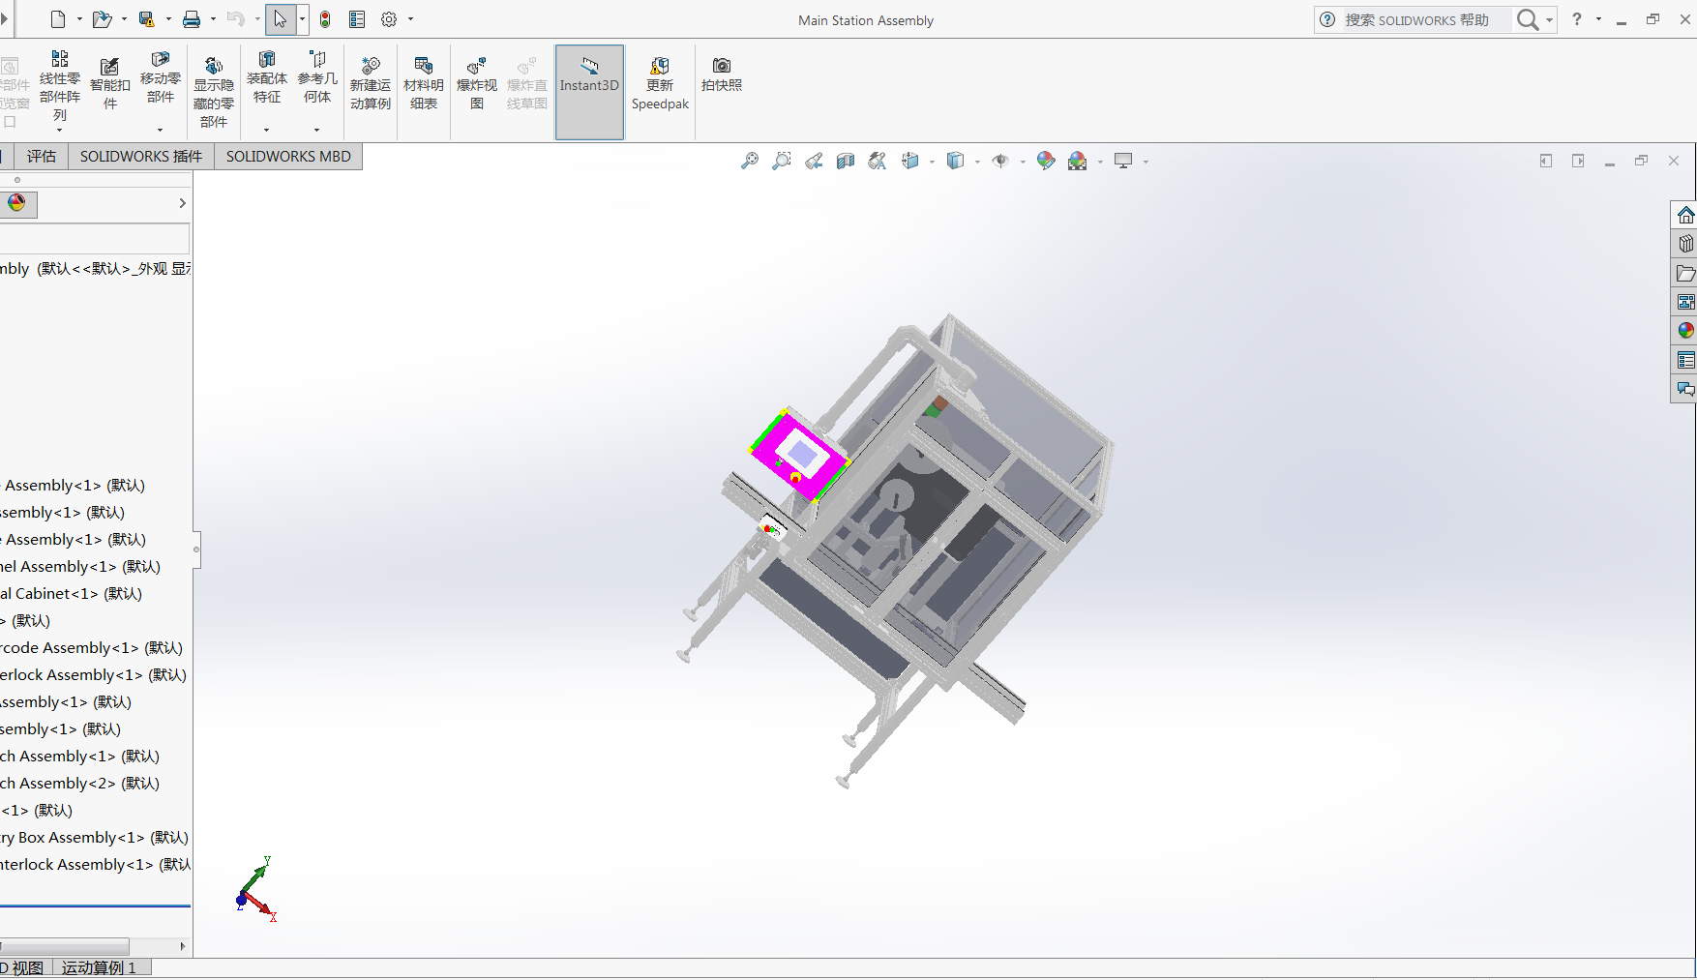Return to the previous view
Image resolution: width=1697 pixels, height=980 pixels.
[x=814, y=161]
